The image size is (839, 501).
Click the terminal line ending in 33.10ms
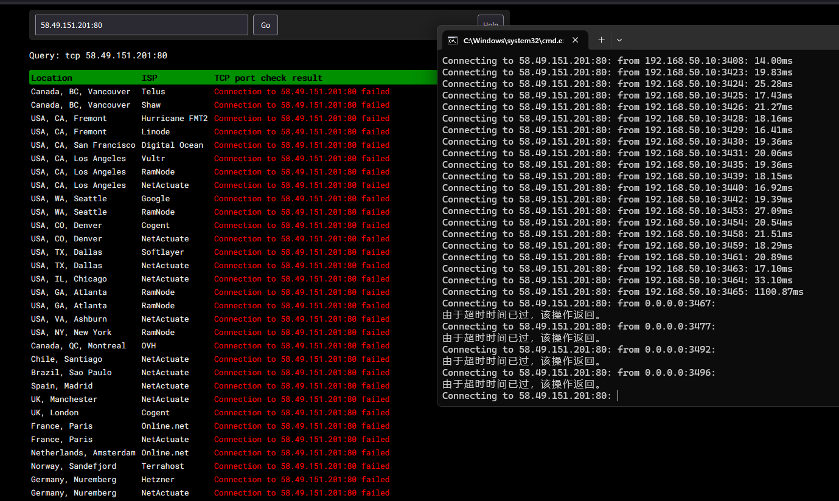coord(618,280)
